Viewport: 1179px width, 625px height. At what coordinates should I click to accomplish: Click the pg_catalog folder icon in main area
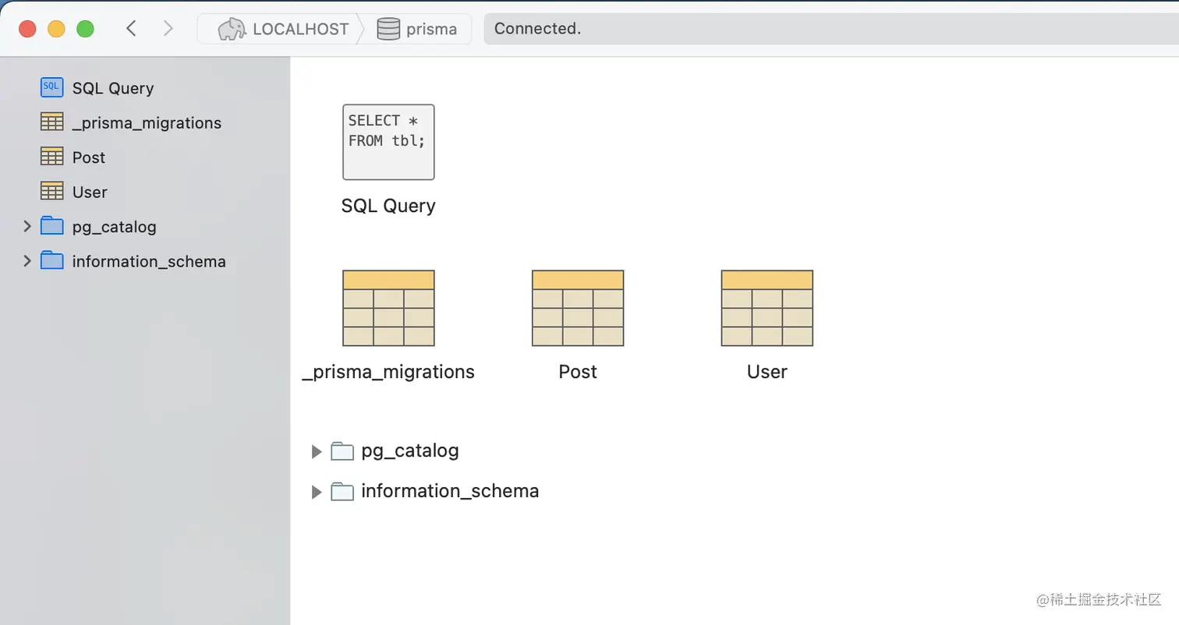pyautogui.click(x=342, y=451)
